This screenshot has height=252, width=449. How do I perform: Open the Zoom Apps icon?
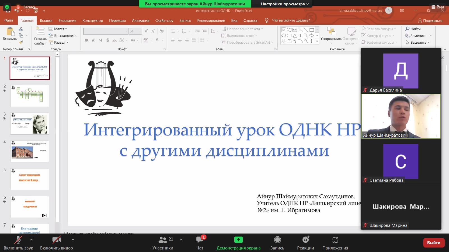point(335,240)
